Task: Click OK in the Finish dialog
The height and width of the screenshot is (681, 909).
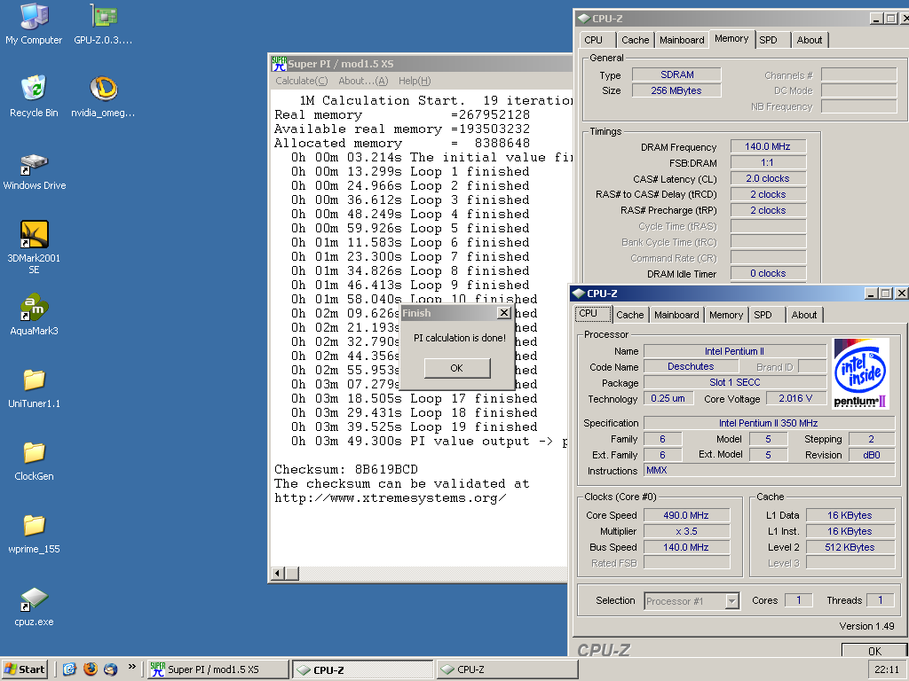Action: coord(457,368)
